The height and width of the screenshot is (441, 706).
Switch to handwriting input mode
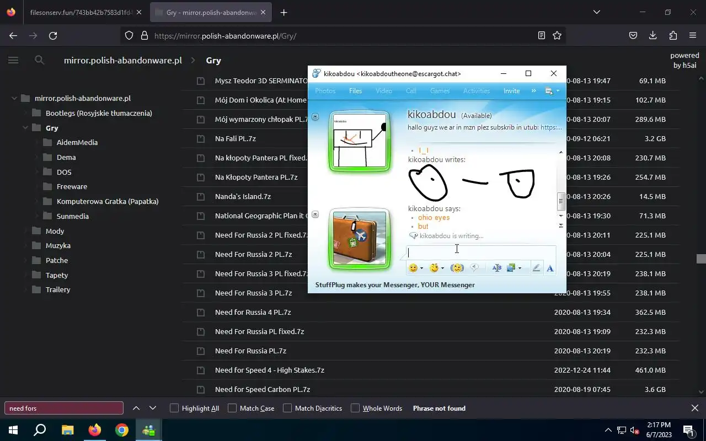pyautogui.click(x=536, y=268)
